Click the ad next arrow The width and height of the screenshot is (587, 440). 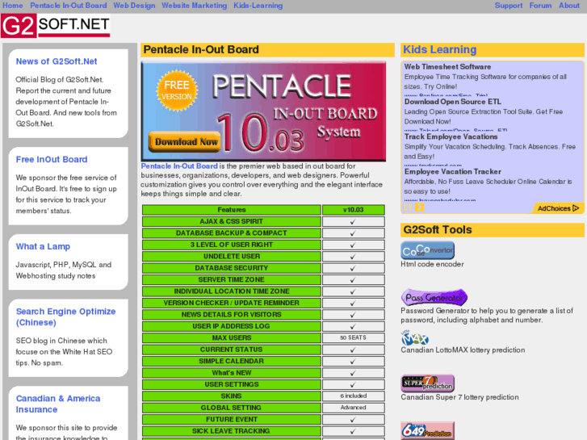[419, 207]
